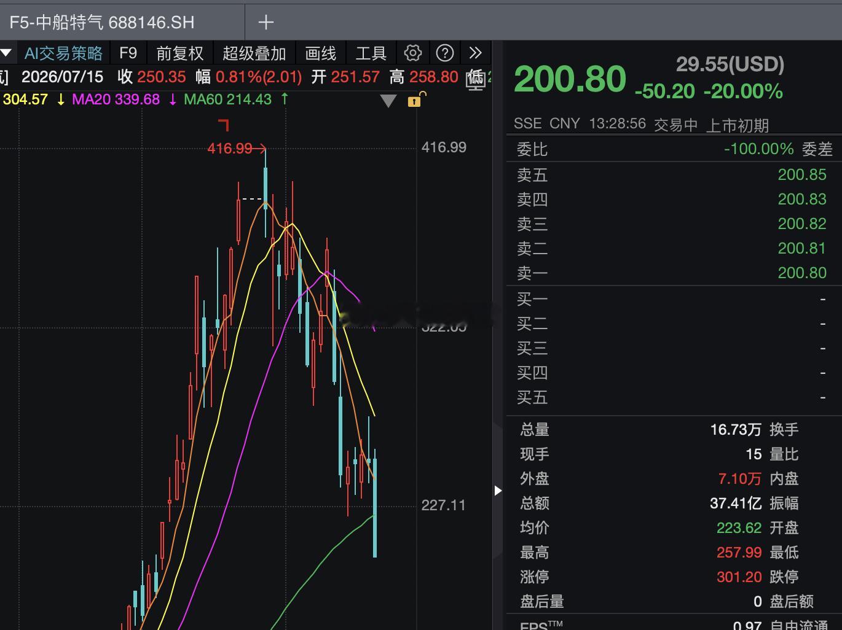This screenshot has width=842, height=630.
Task: Click the 买二 bid row label
Action: click(532, 324)
